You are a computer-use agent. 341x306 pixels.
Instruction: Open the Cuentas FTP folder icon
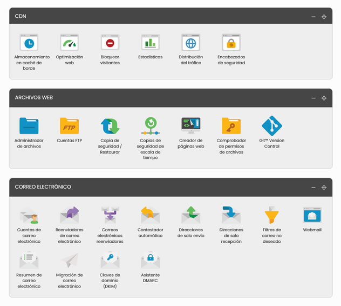[70, 126]
